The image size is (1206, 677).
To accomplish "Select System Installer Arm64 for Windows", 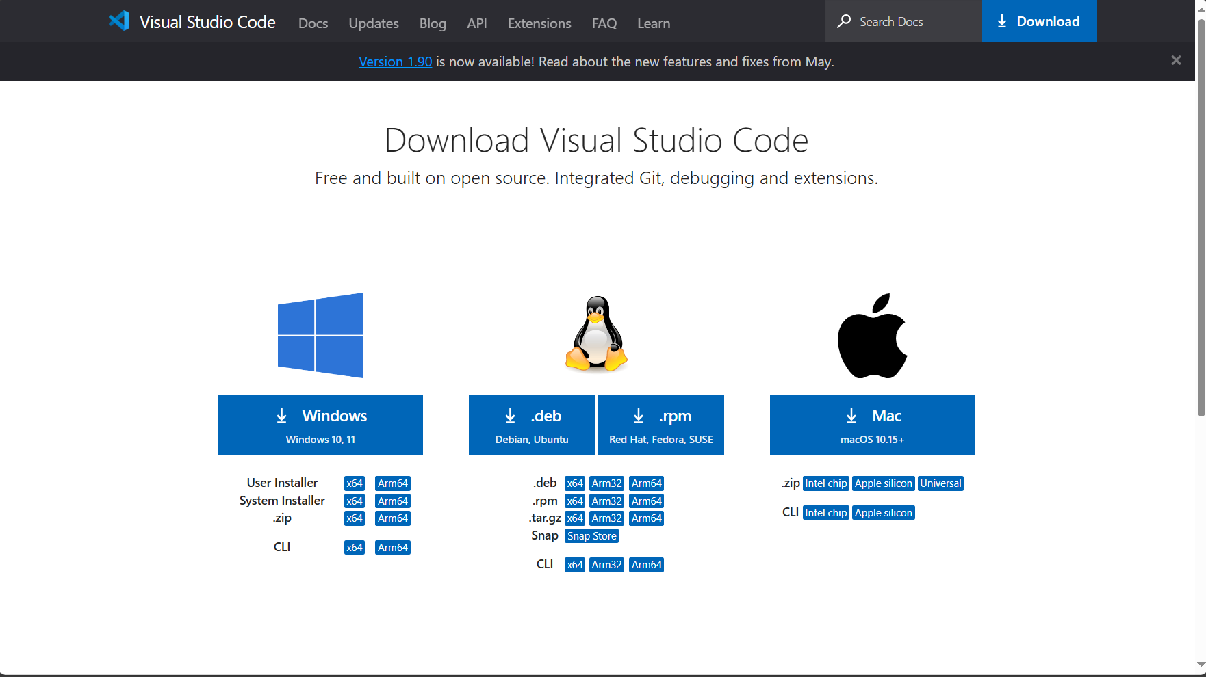I will (x=393, y=501).
